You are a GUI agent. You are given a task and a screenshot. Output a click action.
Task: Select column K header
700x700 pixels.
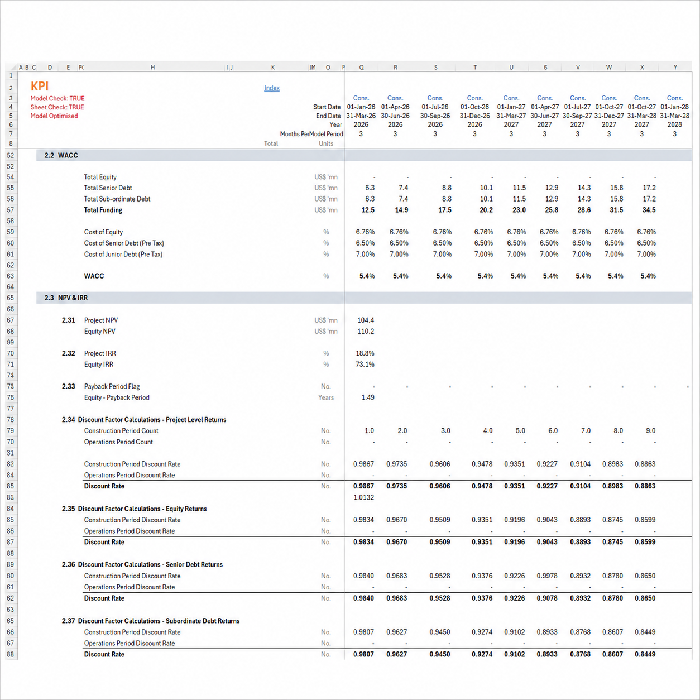coord(273,68)
